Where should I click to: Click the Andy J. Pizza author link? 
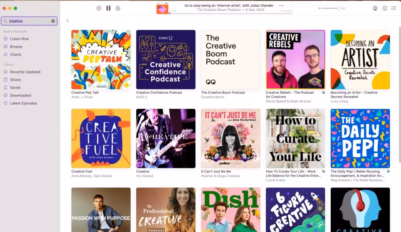pos(82,97)
